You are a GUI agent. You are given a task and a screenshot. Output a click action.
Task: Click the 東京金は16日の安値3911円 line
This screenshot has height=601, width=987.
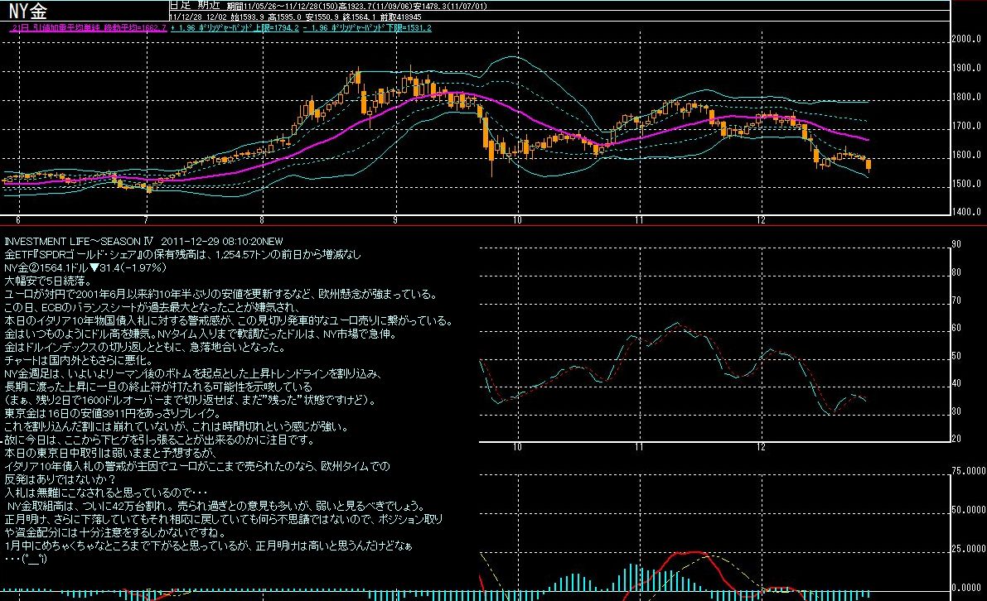[113, 414]
